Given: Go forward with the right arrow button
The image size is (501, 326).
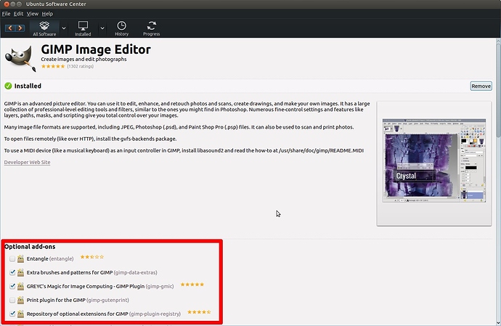Looking at the screenshot, I should coord(20,28).
